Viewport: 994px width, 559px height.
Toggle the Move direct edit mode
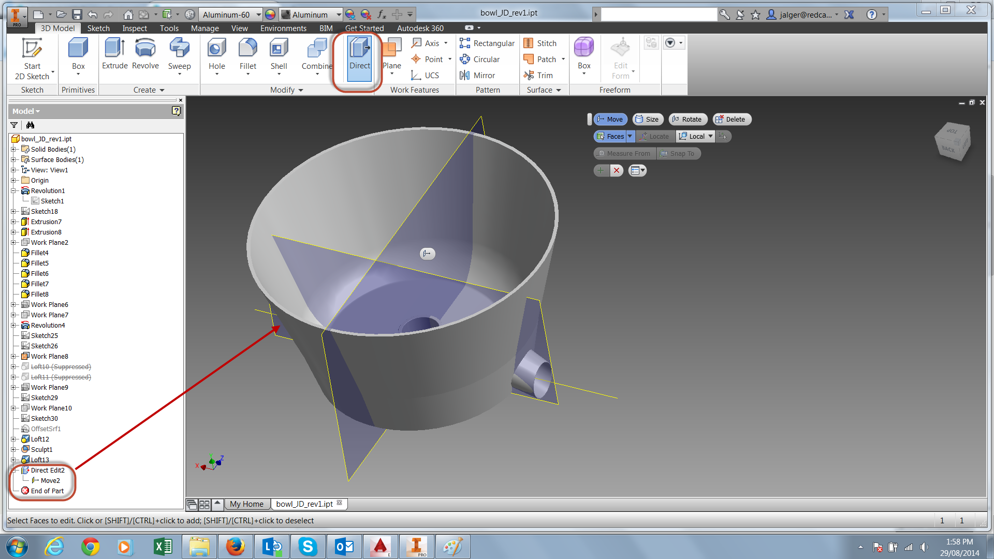tap(610, 120)
